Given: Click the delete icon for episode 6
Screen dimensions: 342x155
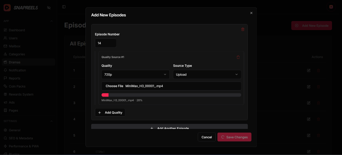Looking at the screenshot, I should click(318, 152).
